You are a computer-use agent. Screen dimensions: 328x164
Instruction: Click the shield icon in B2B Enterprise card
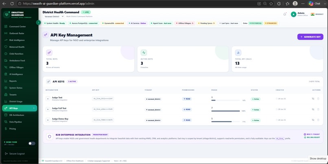tap(50, 137)
